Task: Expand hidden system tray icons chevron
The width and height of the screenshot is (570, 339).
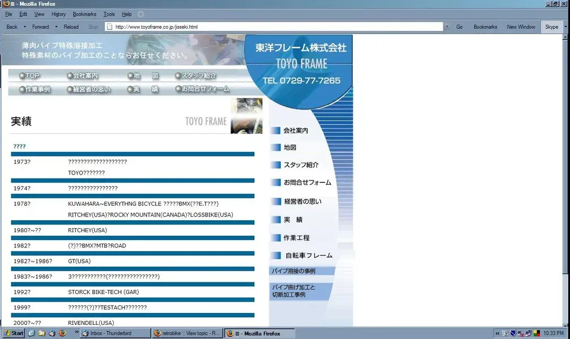Action: coord(497,333)
